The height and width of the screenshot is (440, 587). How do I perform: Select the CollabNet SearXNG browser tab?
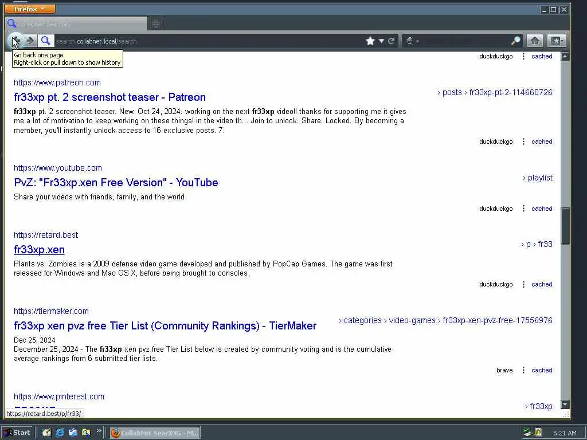click(x=76, y=24)
